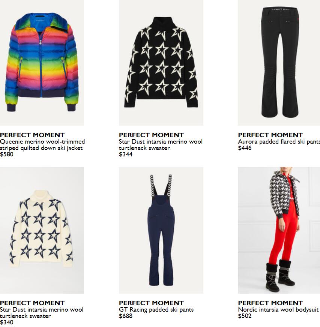
Task: Open the black Aurora flared ski pants image
Action: (279, 63)
